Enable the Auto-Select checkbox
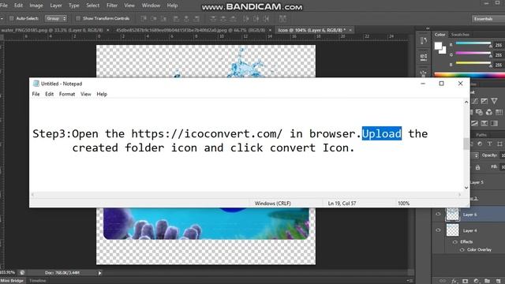The image size is (505, 284). point(11,18)
